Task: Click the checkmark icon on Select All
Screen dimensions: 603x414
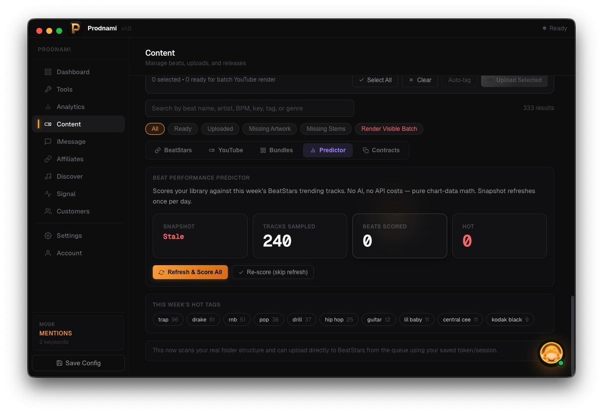Action: point(361,80)
